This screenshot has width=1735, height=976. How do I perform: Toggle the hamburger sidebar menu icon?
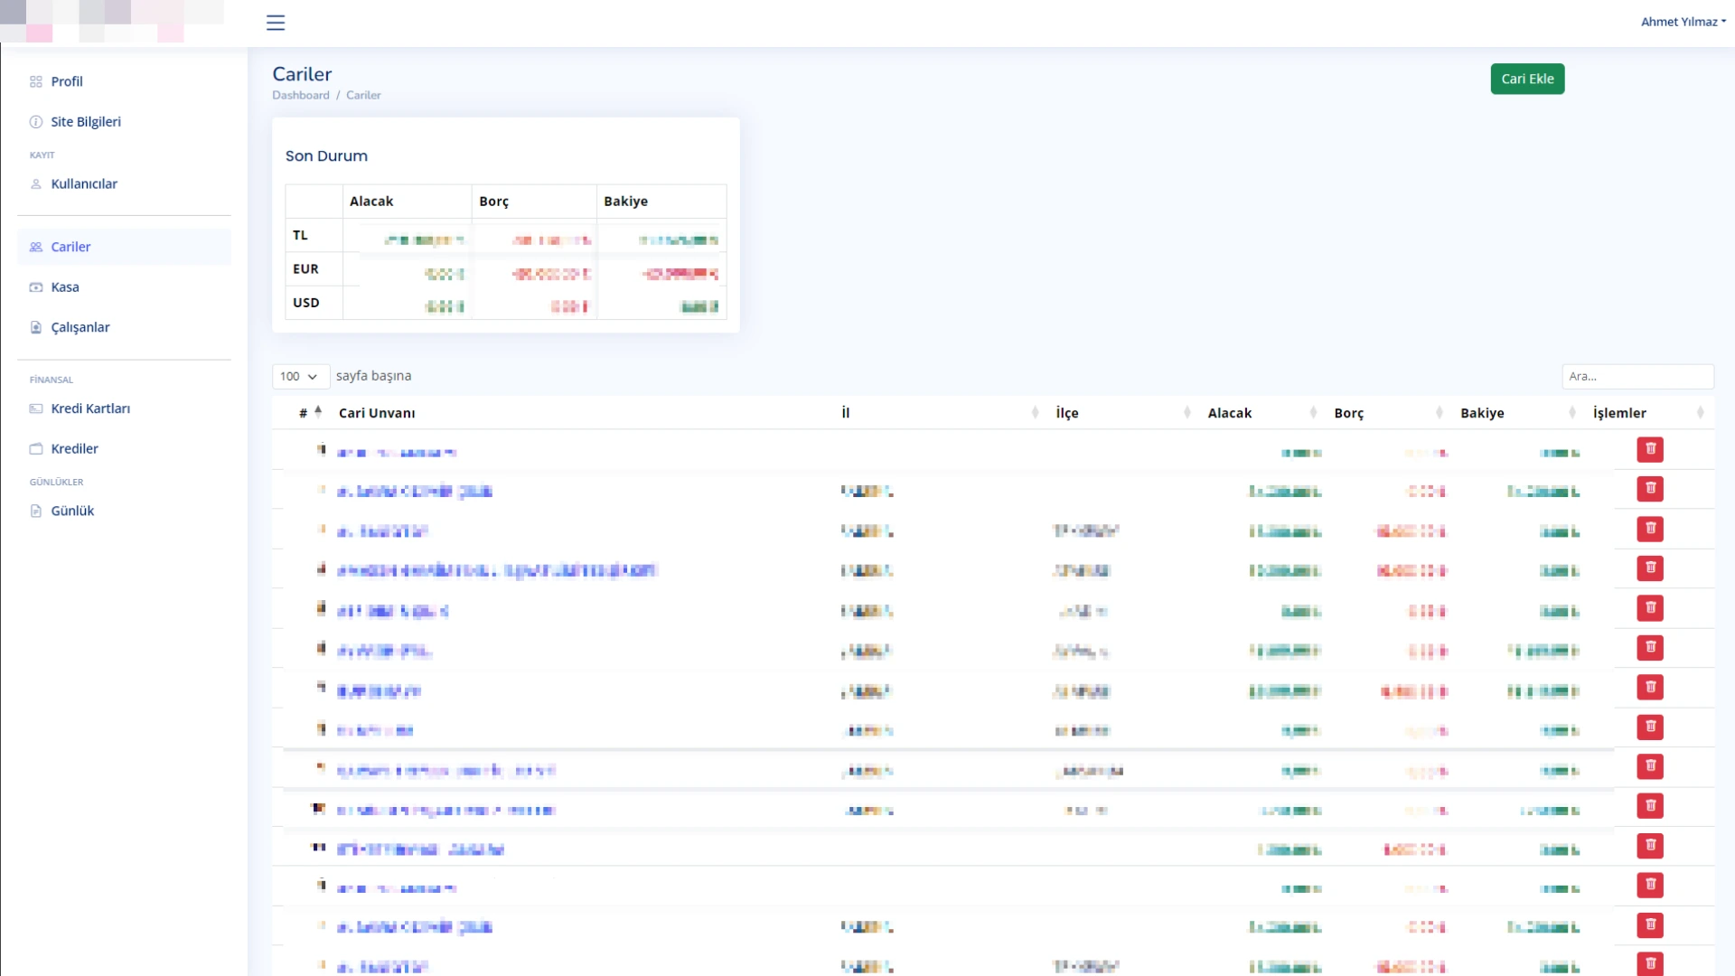pyautogui.click(x=276, y=23)
